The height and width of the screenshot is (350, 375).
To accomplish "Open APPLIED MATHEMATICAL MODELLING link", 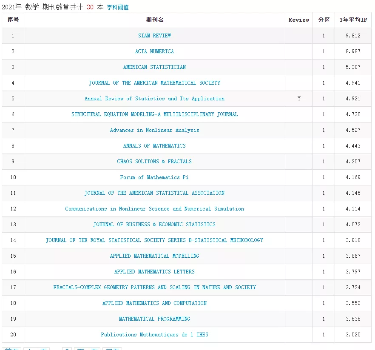I will click(x=154, y=256).
